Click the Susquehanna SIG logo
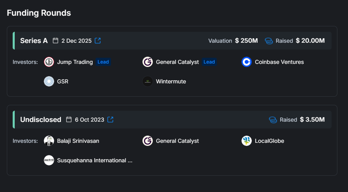 (49, 160)
